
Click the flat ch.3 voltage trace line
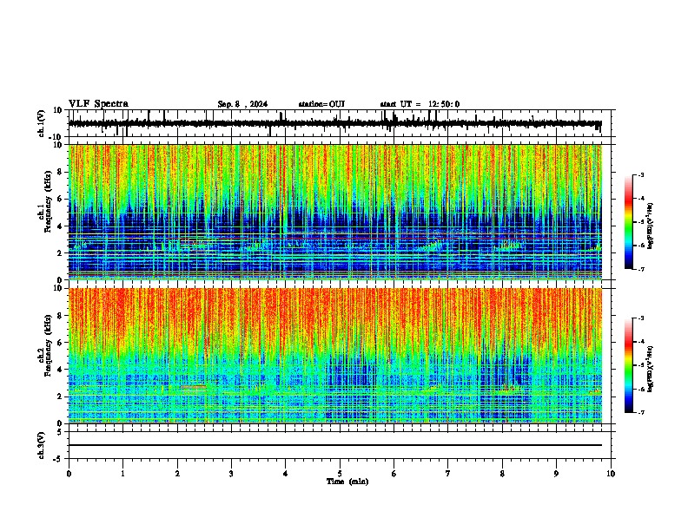335,445
